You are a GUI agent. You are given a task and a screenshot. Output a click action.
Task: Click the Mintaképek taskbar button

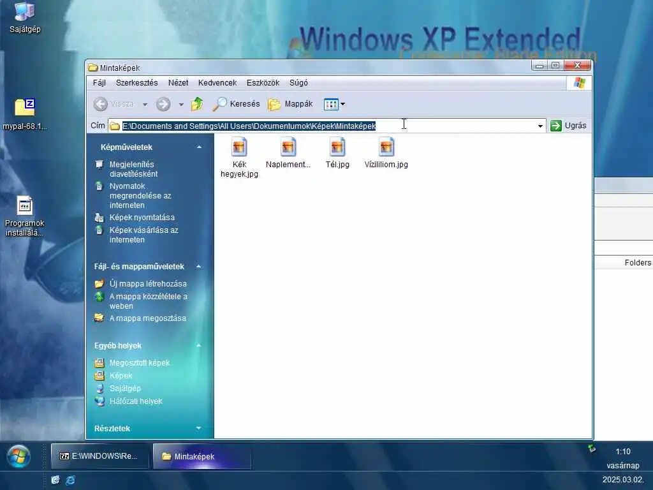click(202, 456)
